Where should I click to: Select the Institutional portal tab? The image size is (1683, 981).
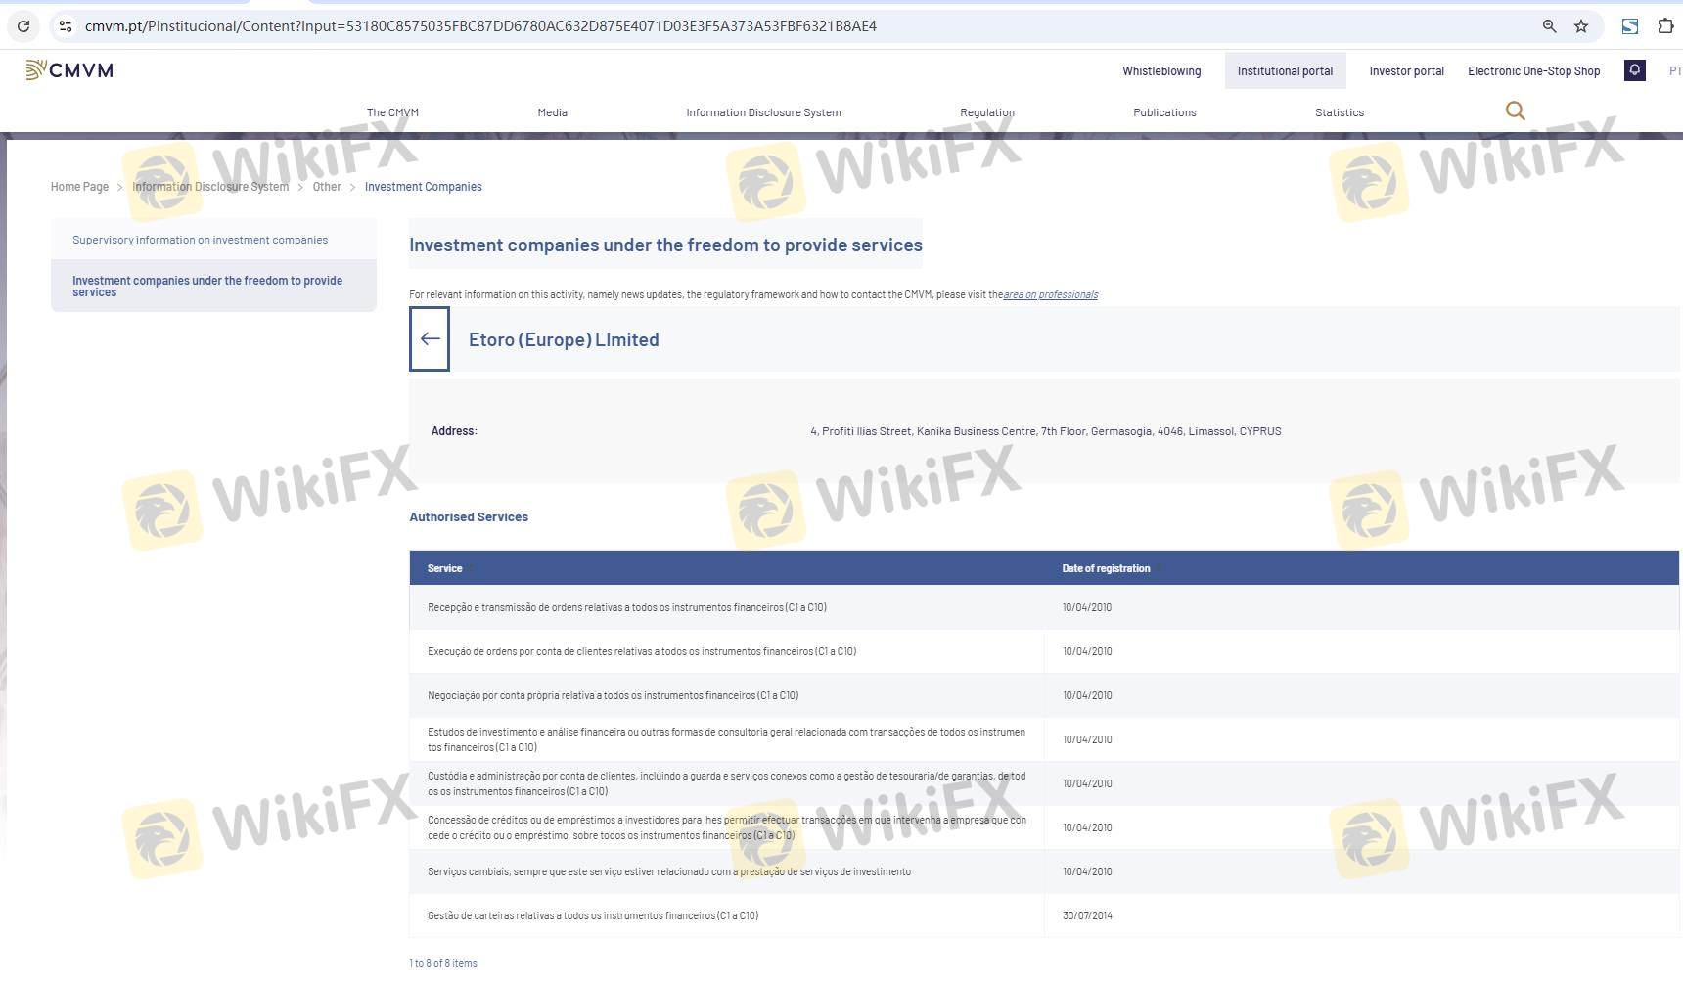pos(1285,71)
